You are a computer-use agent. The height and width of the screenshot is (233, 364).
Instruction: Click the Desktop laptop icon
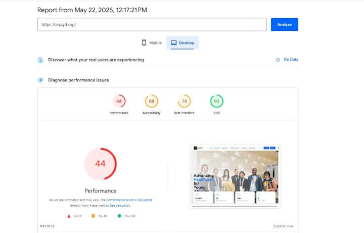[x=173, y=42]
